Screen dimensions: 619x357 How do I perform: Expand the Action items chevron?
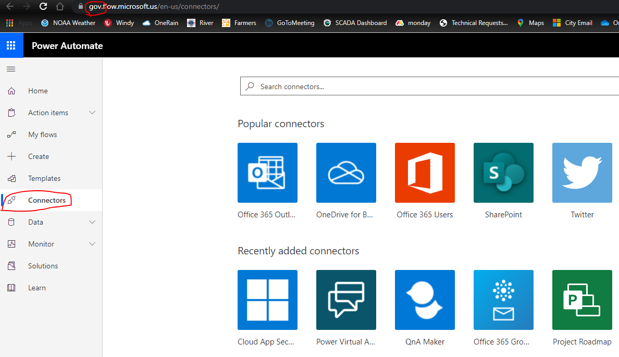tap(92, 113)
